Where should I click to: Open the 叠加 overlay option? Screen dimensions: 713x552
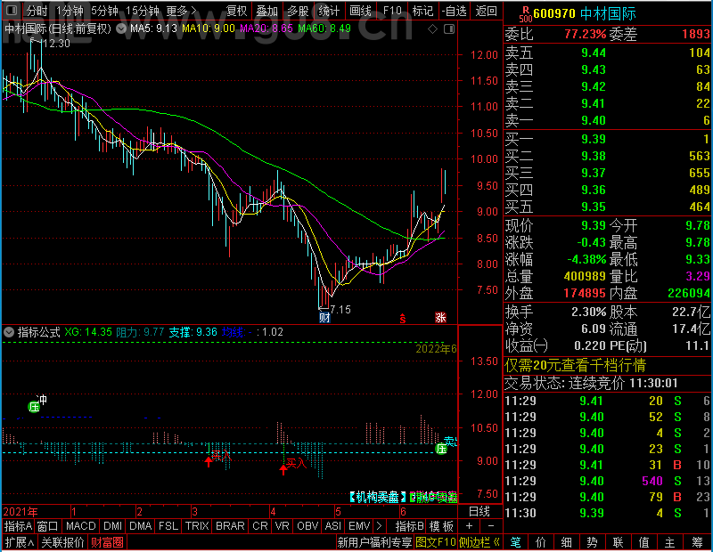point(266,11)
